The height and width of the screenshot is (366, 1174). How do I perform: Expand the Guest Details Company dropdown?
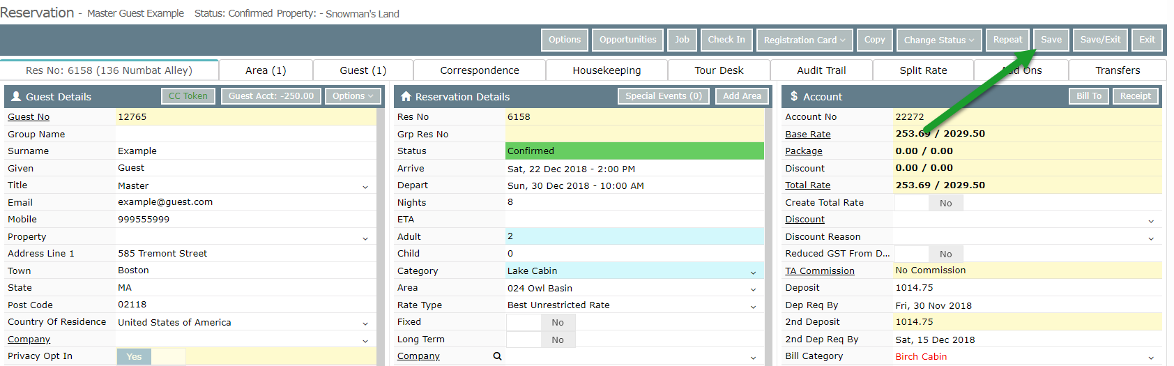(x=365, y=340)
